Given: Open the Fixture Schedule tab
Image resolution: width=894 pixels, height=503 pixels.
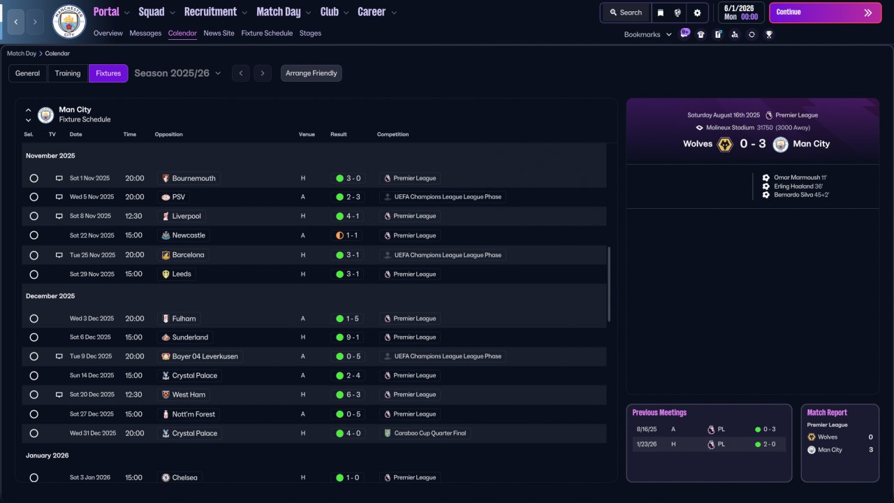Looking at the screenshot, I should [267, 33].
